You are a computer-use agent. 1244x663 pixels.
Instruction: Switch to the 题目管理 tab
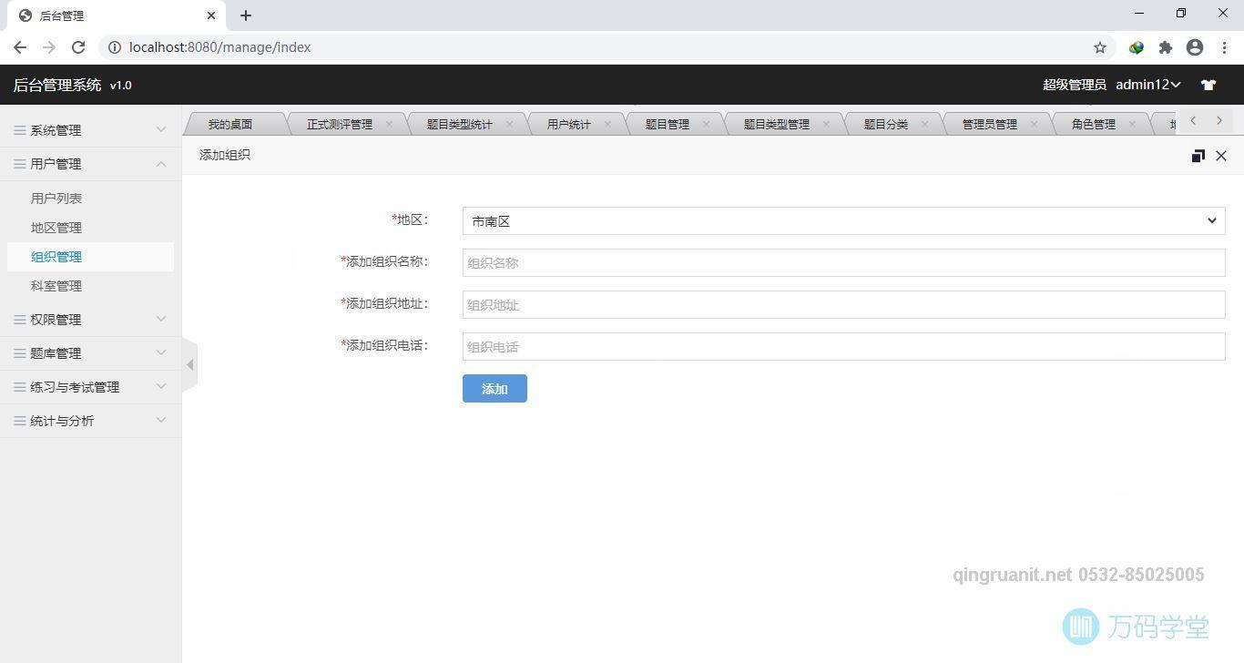coord(669,124)
